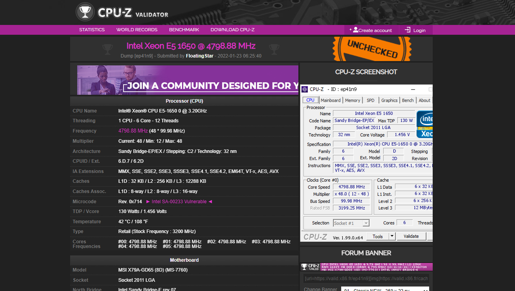The width and height of the screenshot is (515, 291).
Task: Click the Core Speed 4798.88 MHz field
Action: [x=351, y=187]
